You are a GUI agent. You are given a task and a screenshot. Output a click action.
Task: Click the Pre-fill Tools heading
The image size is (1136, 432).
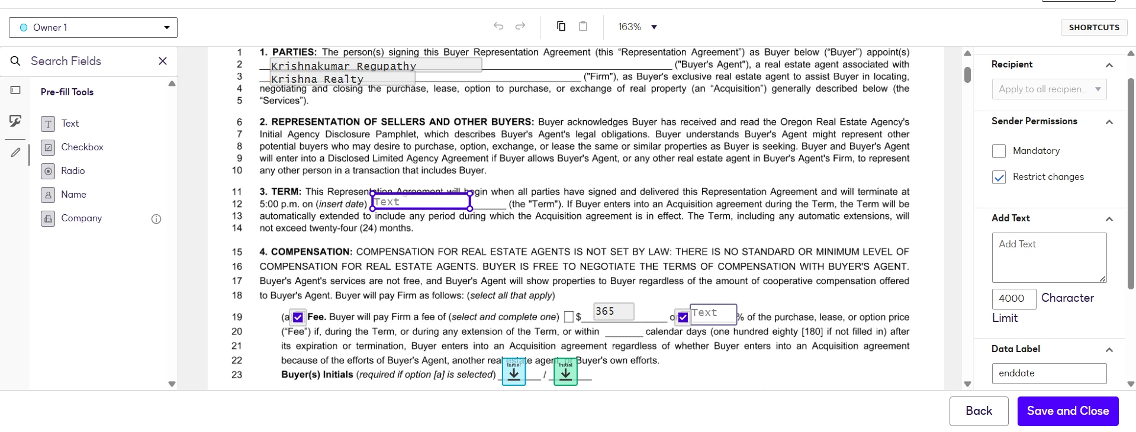[x=67, y=92]
